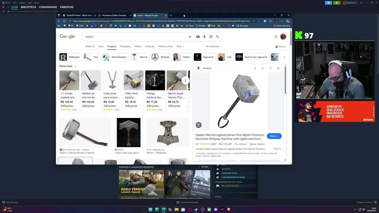This screenshot has width=379, height=213.
Task: Filter images by Wallpaper chip
Action: pyautogui.click(x=70, y=57)
